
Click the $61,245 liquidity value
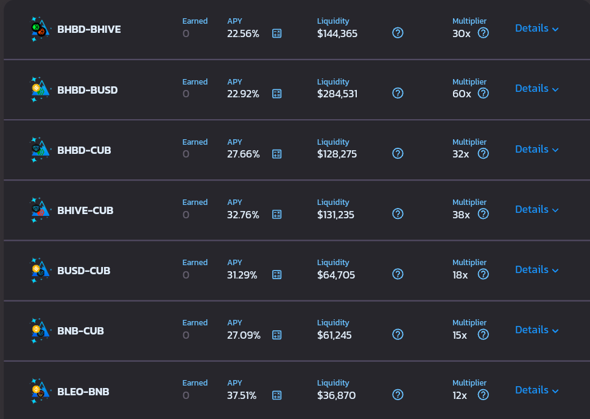pyautogui.click(x=334, y=335)
